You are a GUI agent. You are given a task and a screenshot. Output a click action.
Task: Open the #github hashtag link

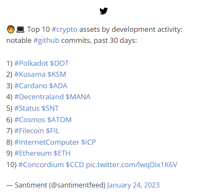(46, 41)
